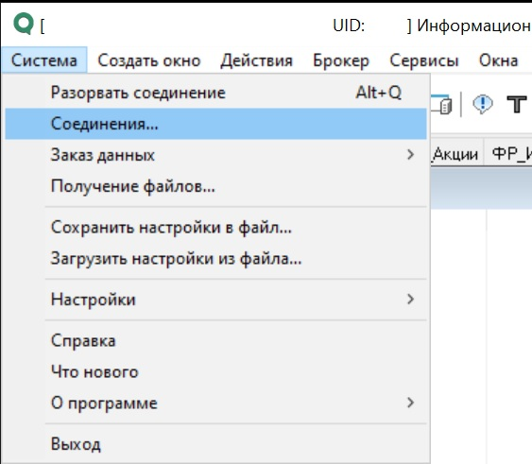Choose Разорвать соединение menu entry
Image resolution: width=532 pixels, height=464 pixels.
pyautogui.click(x=215, y=93)
